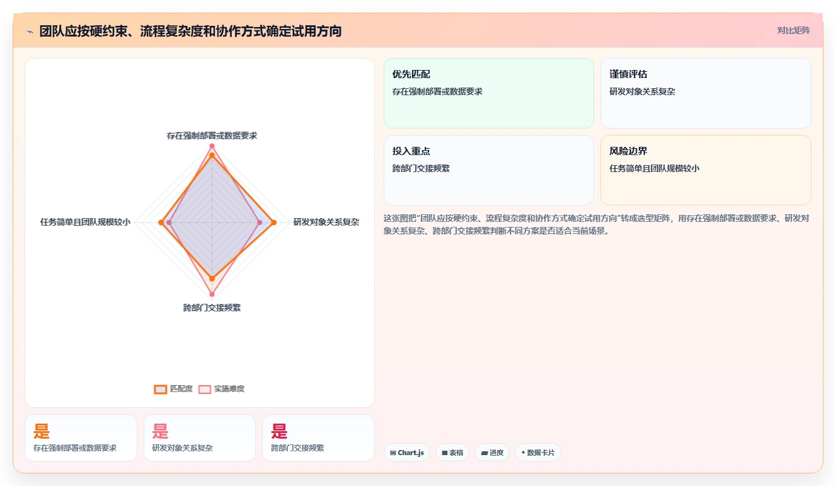Open the 谨慎评估 card

(706, 93)
